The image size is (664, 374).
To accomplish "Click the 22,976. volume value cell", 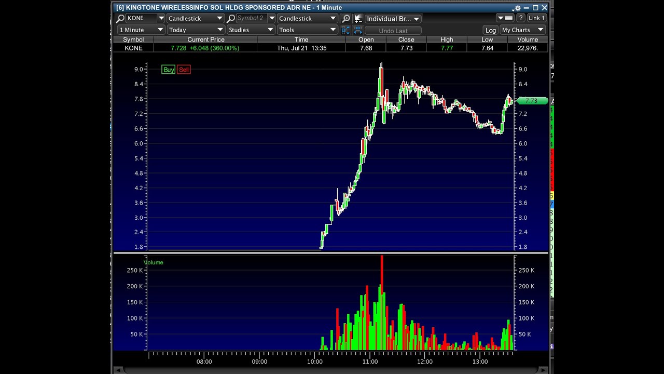I will pyautogui.click(x=528, y=48).
